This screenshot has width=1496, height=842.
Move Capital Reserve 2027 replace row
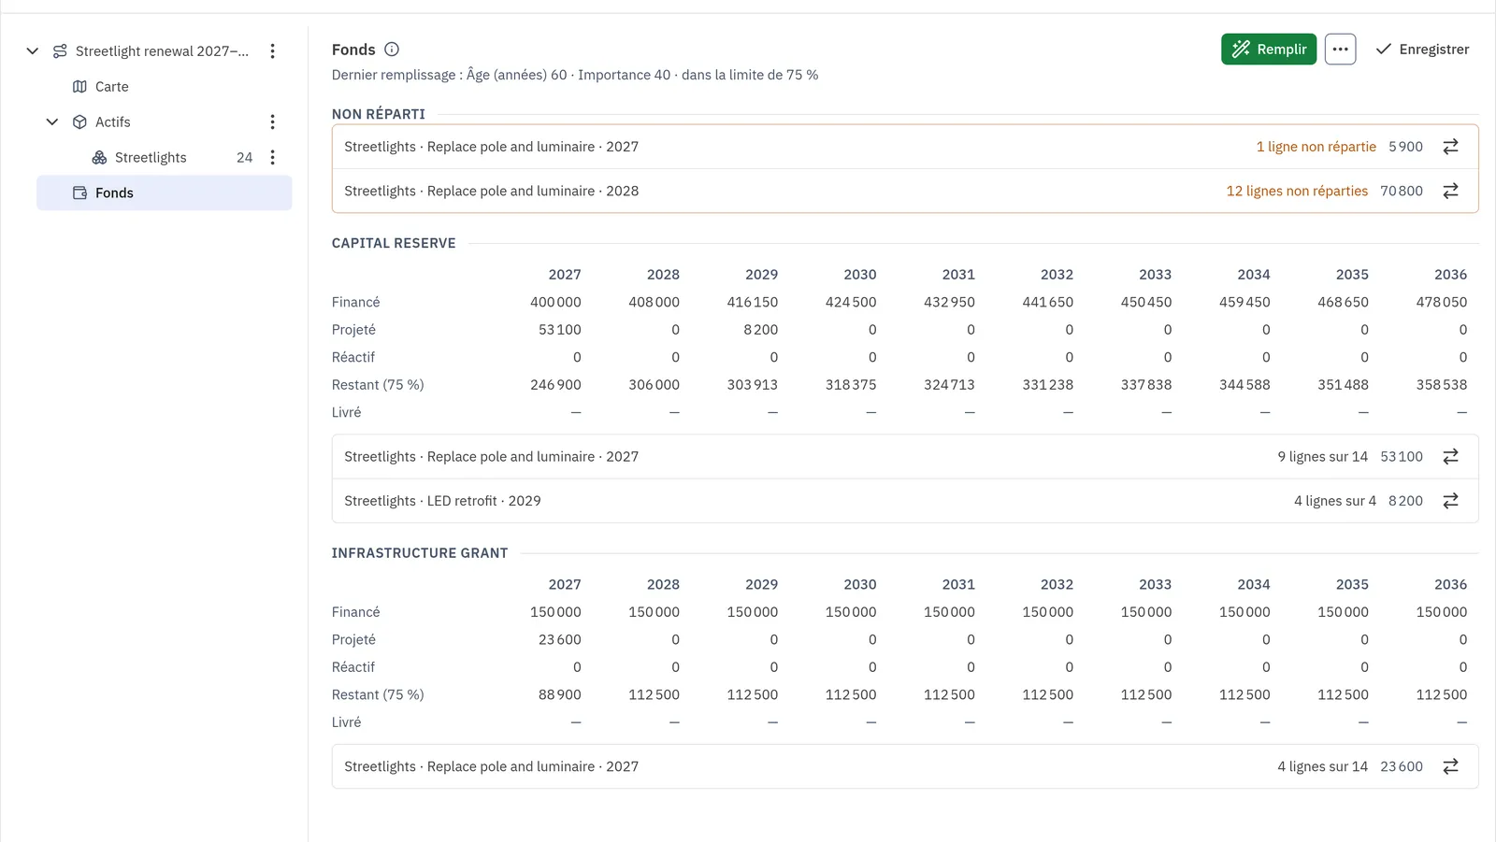pos(1450,457)
